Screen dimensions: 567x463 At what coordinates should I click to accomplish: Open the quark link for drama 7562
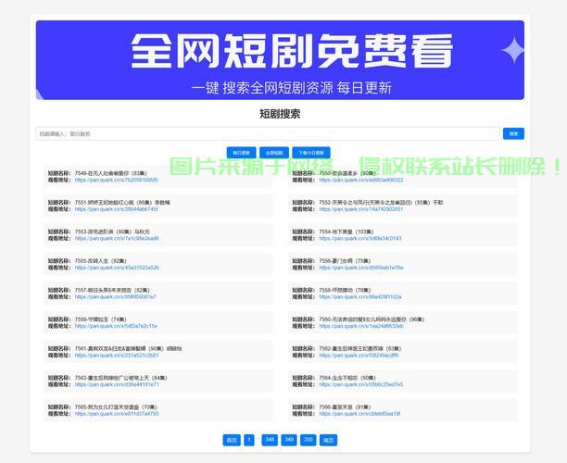coord(359,356)
